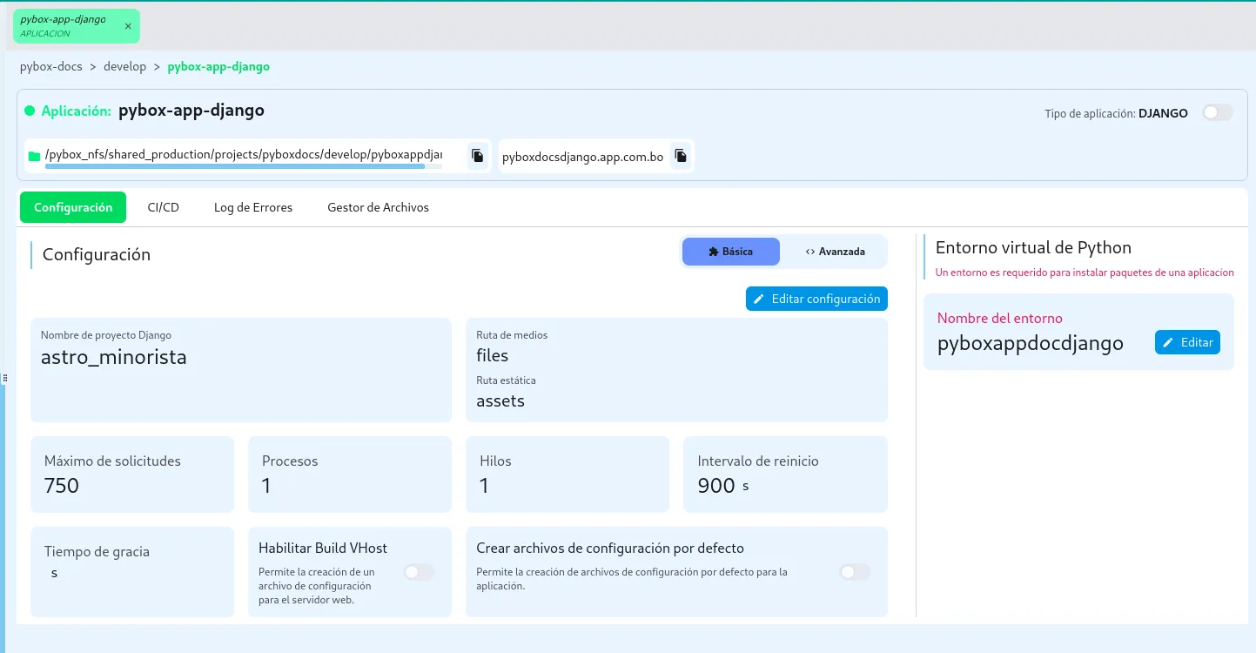Go to the develop breadcrumb

[124, 66]
